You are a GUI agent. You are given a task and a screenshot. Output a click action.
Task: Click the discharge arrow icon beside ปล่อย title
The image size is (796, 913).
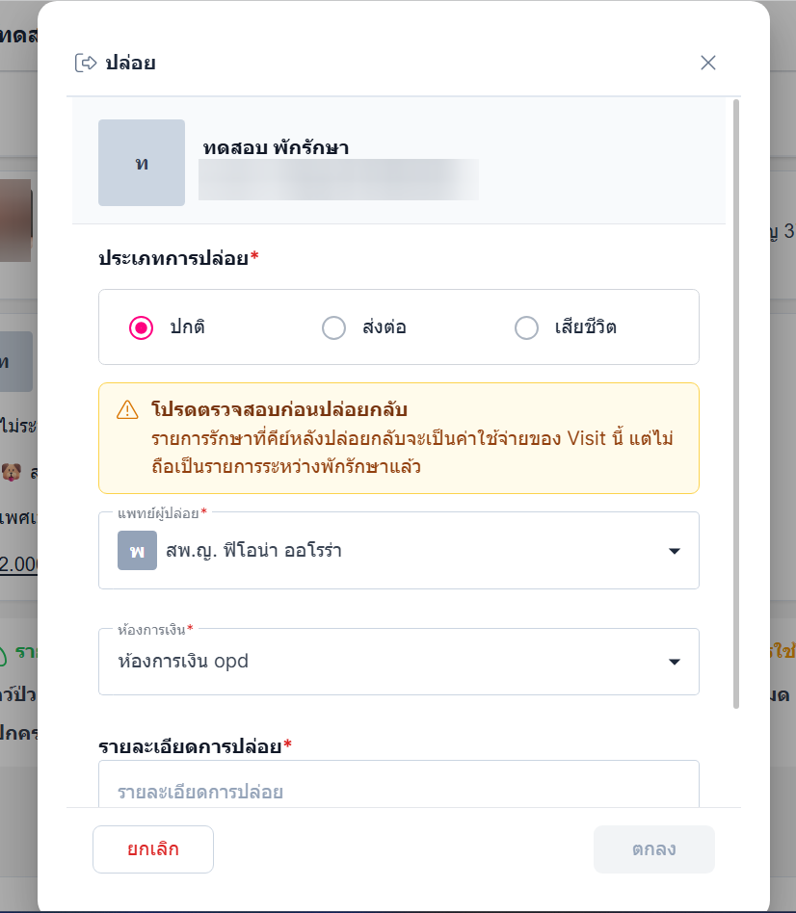86,63
